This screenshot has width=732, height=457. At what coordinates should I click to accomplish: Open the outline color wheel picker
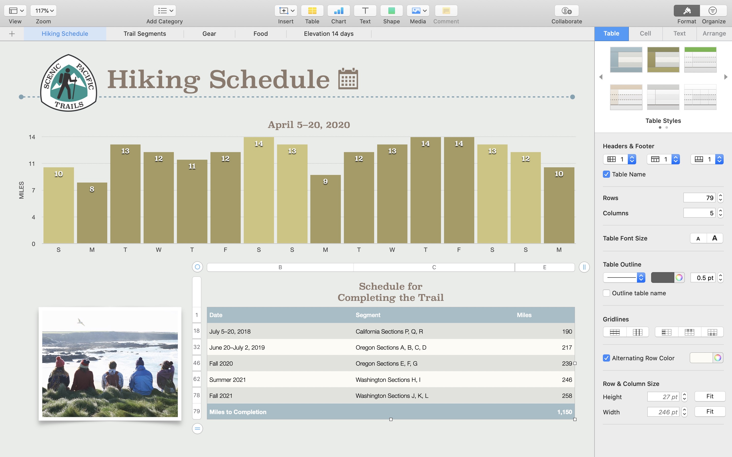tap(679, 278)
